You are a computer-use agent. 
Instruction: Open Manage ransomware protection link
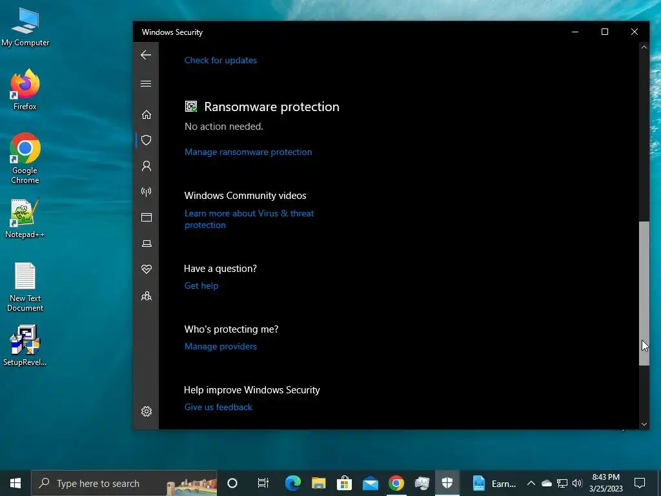coord(249,152)
